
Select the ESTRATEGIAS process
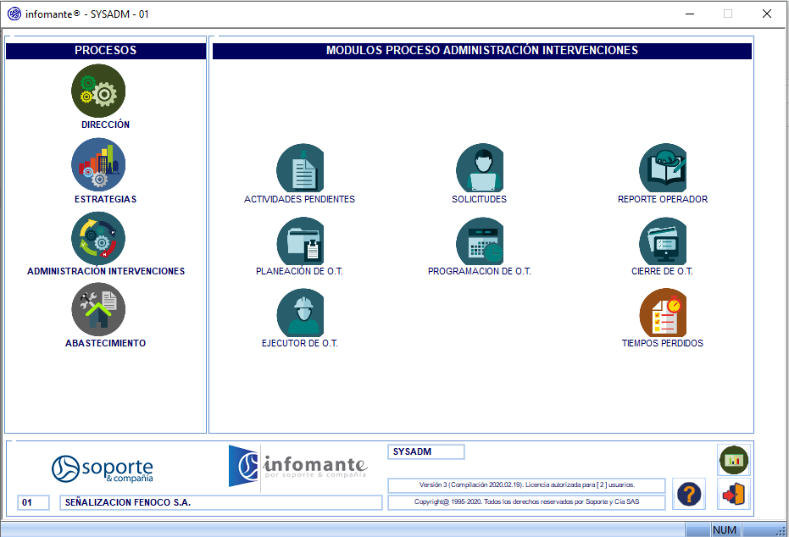pos(98,164)
